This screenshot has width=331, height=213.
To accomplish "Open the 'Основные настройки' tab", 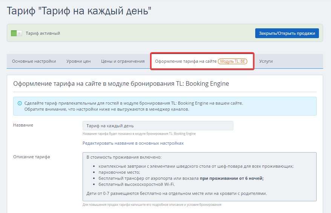I will 34,61.
